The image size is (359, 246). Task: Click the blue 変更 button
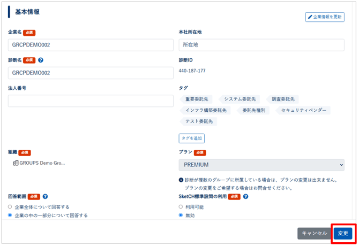pyautogui.click(x=343, y=234)
